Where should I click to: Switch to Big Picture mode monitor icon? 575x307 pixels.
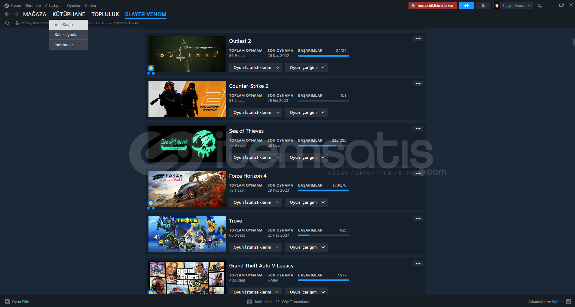pos(540,6)
